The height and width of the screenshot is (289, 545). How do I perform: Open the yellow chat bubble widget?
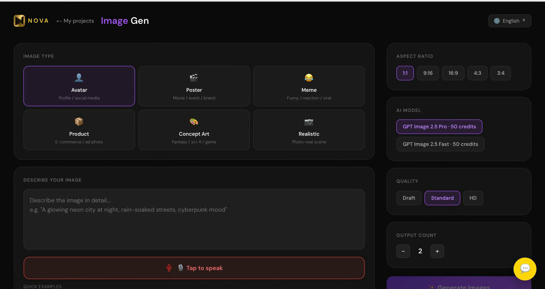[525, 269]
